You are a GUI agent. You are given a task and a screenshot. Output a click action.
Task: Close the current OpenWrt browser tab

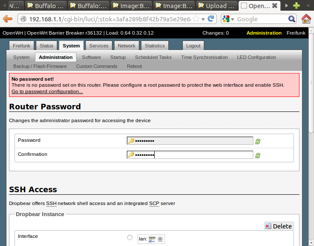tap(275, 6)
